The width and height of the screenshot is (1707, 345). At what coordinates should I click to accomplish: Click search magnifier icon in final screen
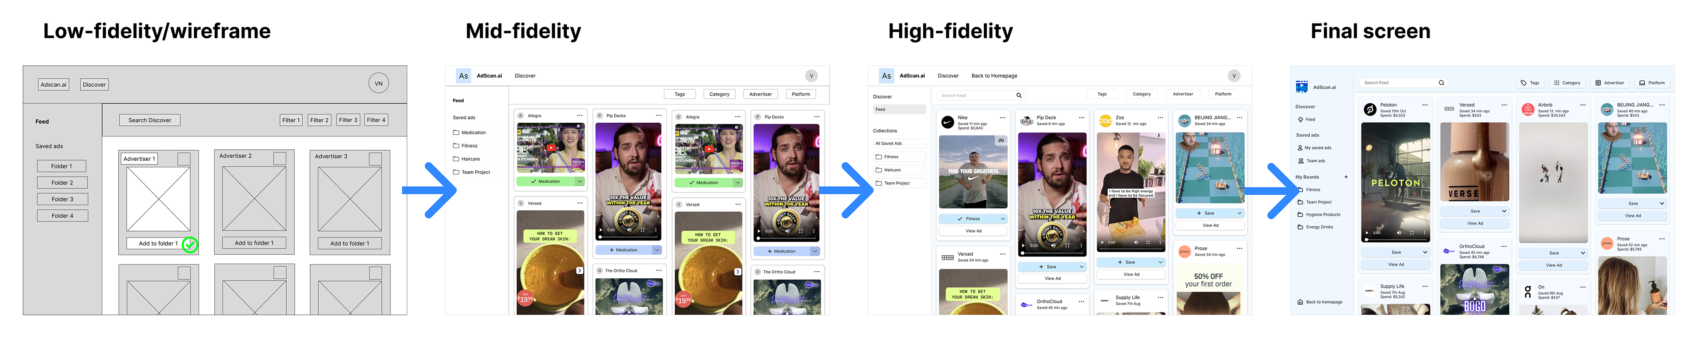(x=1441, y=83)
